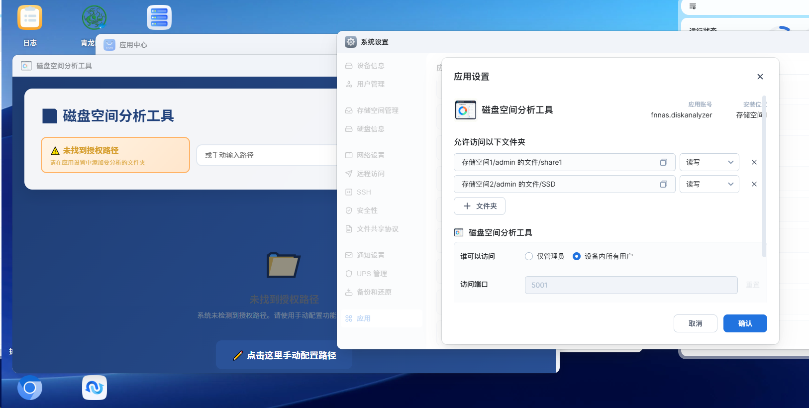Screen dimensions: 809x408
Task: Click the 取消 button
Action: pos(696,323)
